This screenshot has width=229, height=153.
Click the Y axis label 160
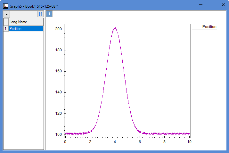pyautogui.click(x=58, y=71)
